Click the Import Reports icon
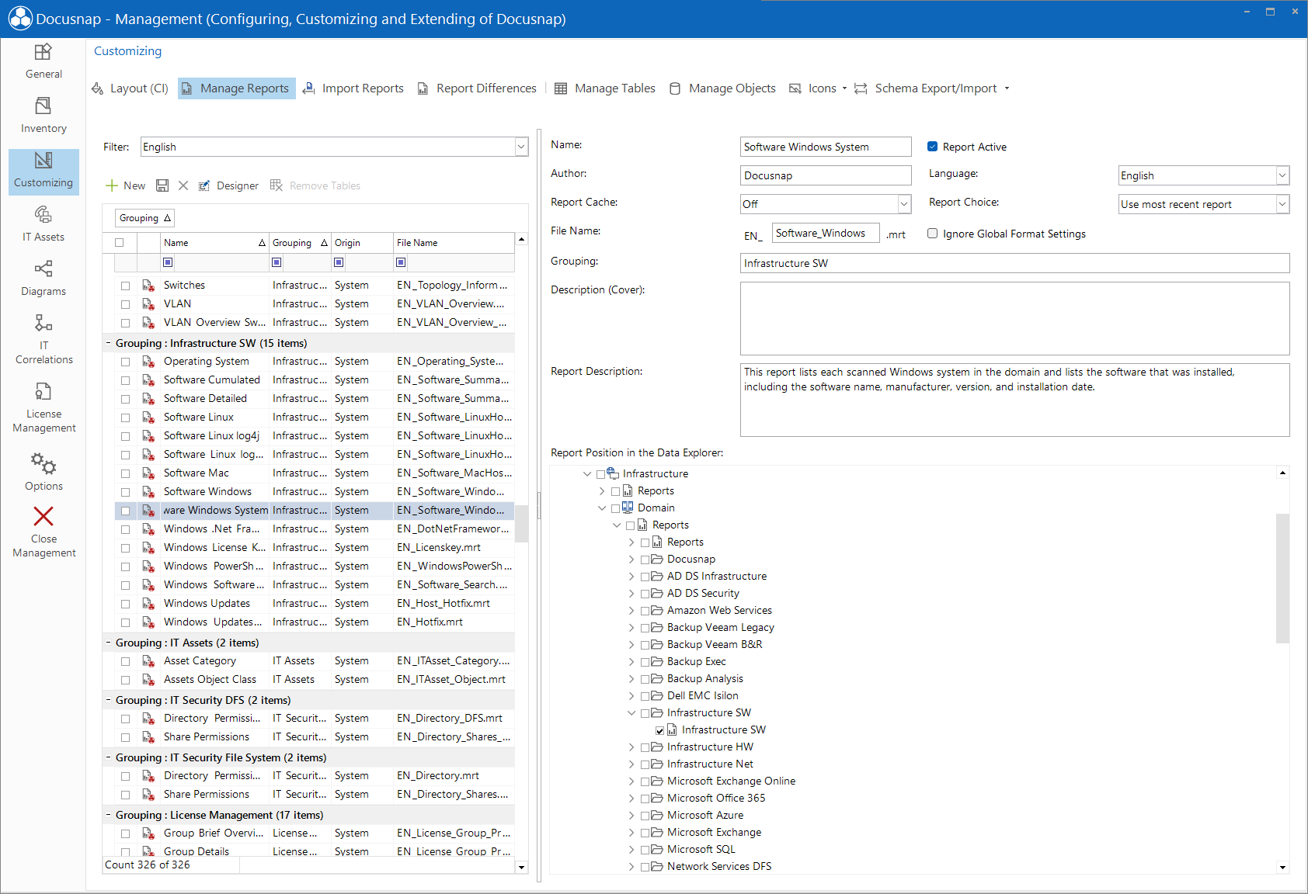1308x894 pixels. 308,88
